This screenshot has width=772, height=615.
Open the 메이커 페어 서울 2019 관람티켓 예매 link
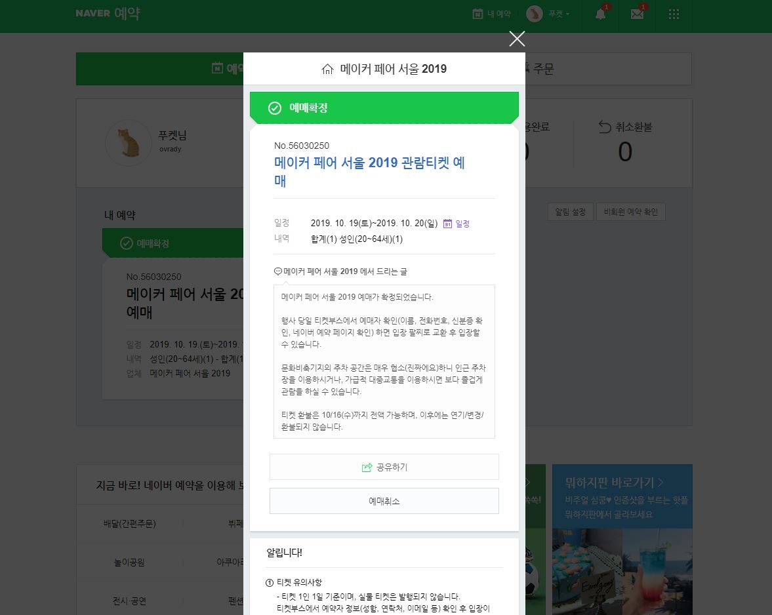coord(369,171)
